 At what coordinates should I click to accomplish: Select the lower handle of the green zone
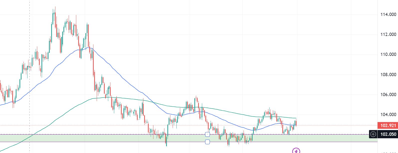pos(207,142)
